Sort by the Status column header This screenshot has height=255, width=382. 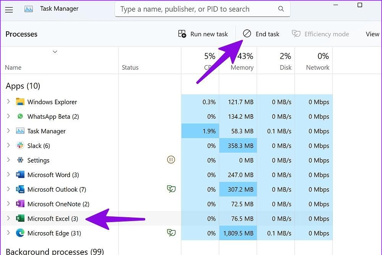[x=130, y=68]
